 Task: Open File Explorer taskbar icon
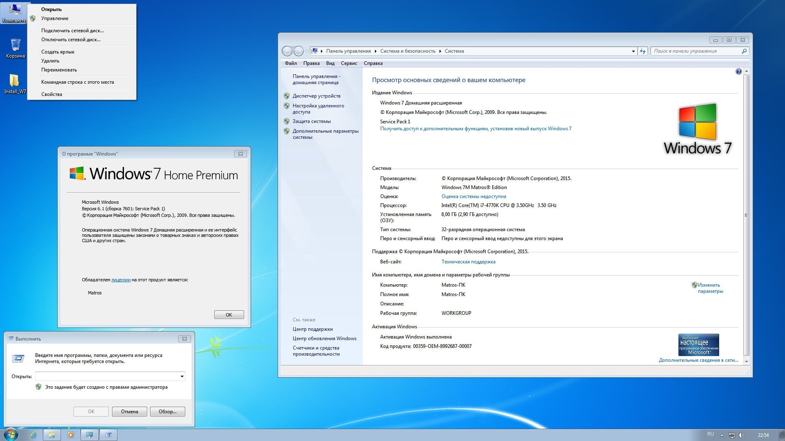pyautogui.click(x=52, y=435)
